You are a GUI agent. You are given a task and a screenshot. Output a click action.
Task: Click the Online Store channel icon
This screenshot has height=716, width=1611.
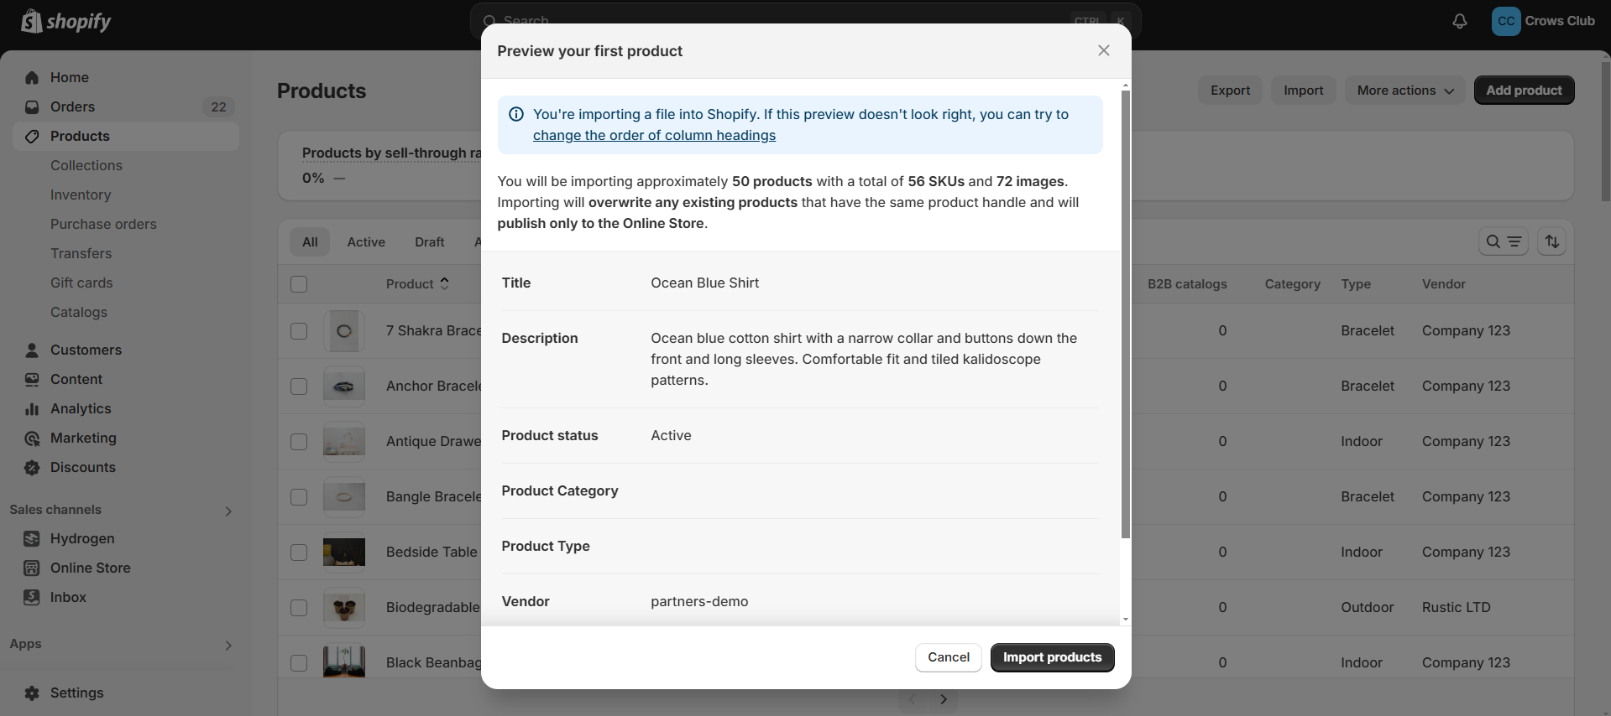[x=32, y=568]
